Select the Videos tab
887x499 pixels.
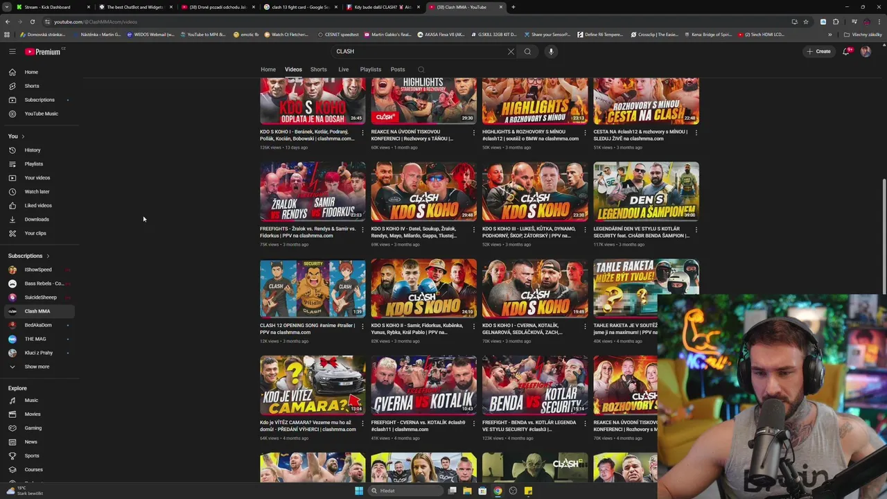pyautogui.click(x=293, y=69)
